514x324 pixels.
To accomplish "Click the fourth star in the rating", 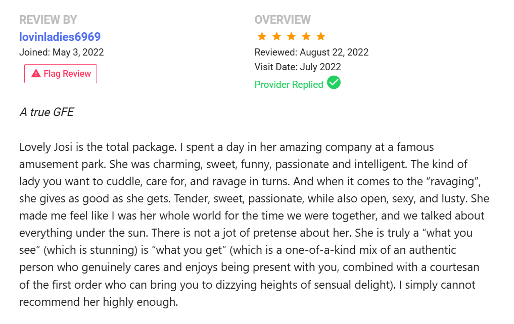I will [x=306, y=36].
